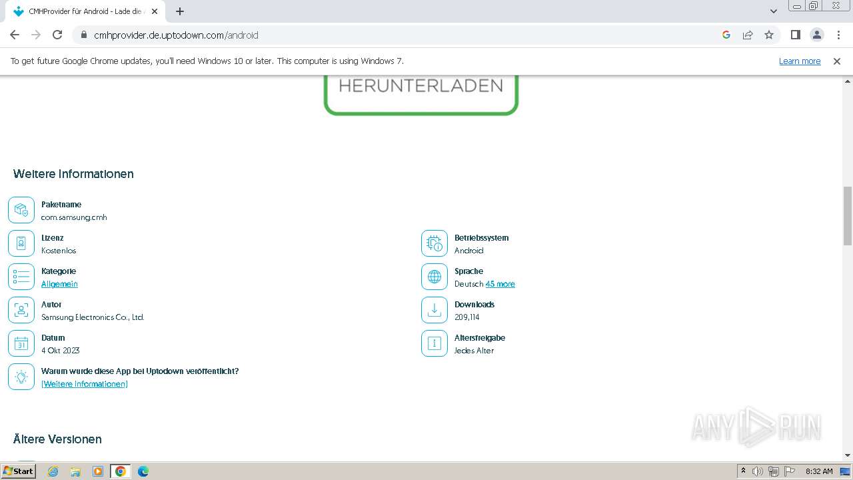Expand the tab search dropdown

[774, 11]
